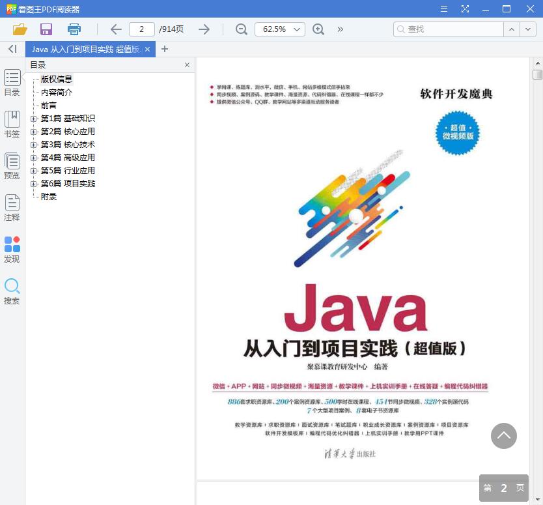Select the 版权信息 outline entry

click(x=57, y=79)
